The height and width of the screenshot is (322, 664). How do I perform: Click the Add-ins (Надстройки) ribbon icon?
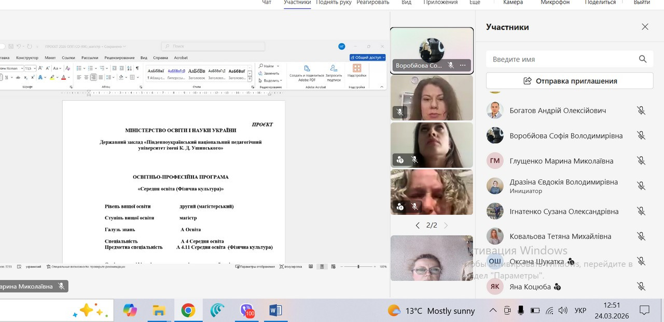tap(357, 68)
